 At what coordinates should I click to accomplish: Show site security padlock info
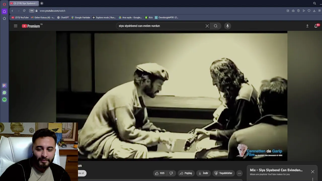[x=36, y=11]
